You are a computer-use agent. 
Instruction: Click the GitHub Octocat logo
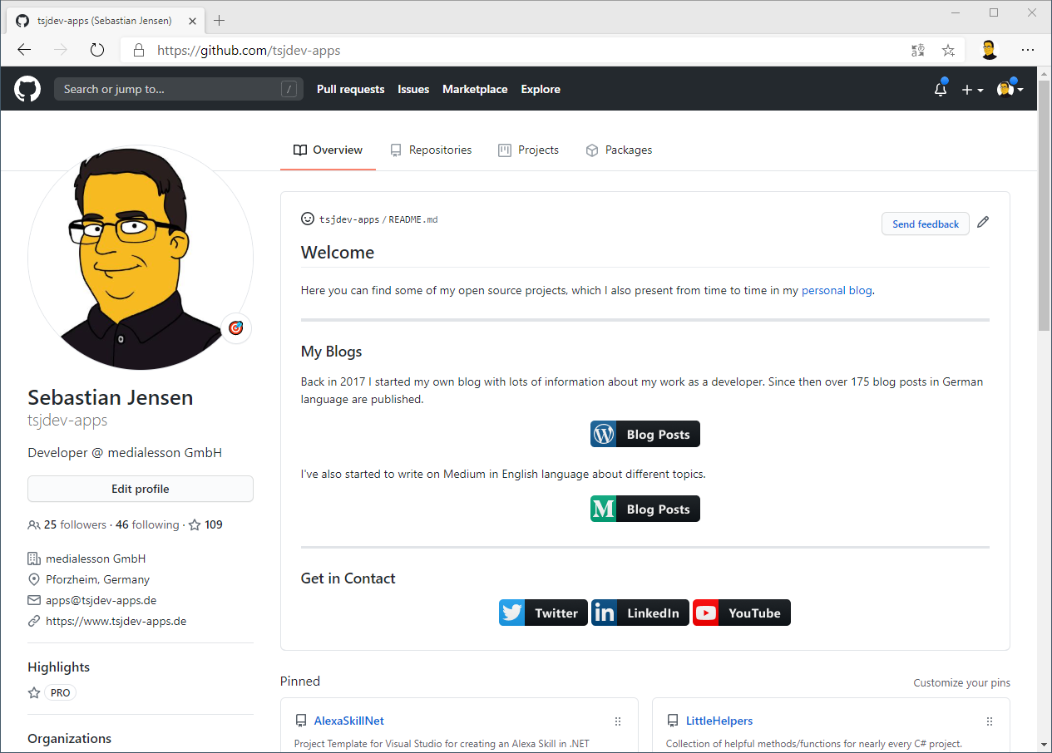[x=27, y=89]
